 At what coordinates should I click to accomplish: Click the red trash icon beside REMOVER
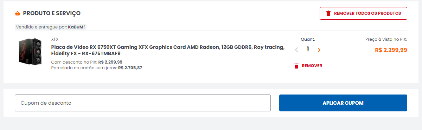[x=296, y=66]
